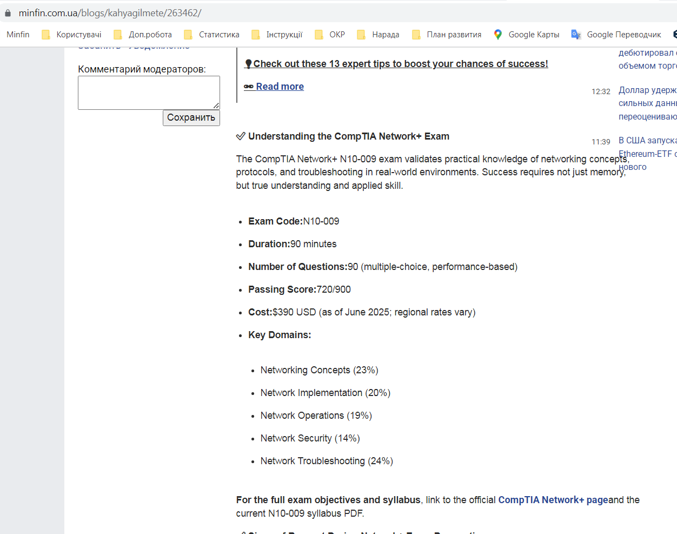Click the 'Exam Code:N10-009' list item
The image size is (677, 534).
294,221
